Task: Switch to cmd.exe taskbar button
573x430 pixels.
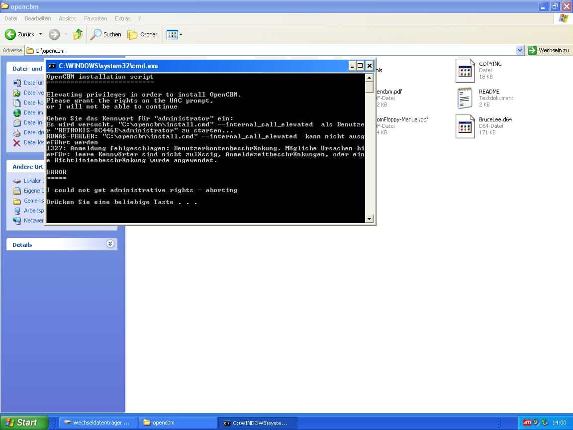Action: [258, 423]
